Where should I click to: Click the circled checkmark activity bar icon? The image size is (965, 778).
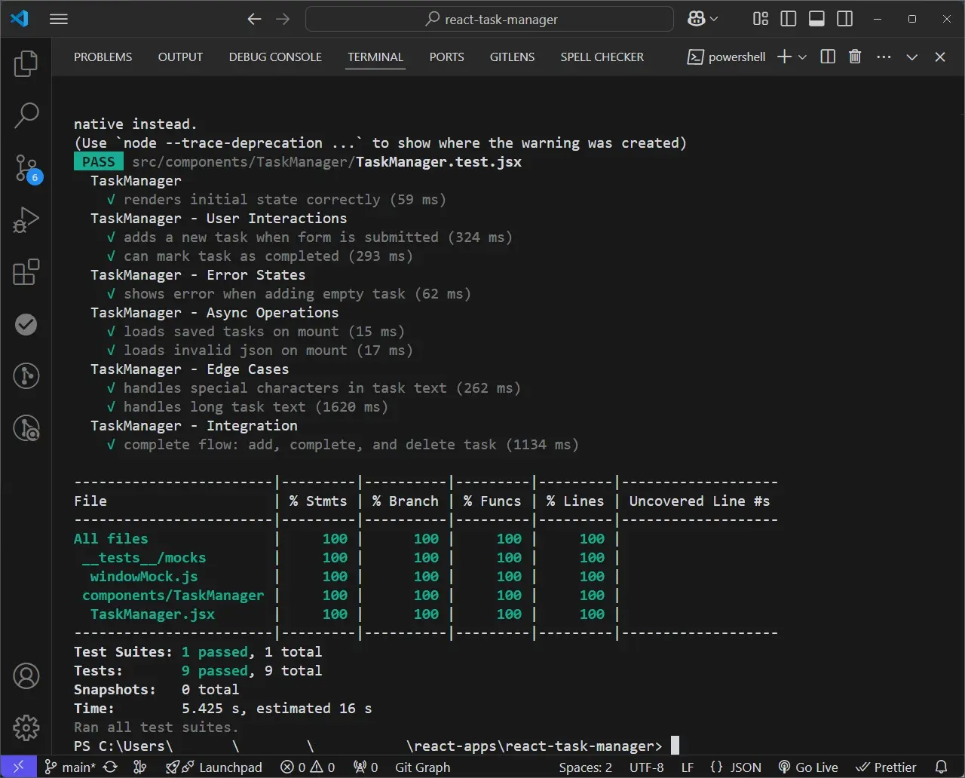(26, 324)
